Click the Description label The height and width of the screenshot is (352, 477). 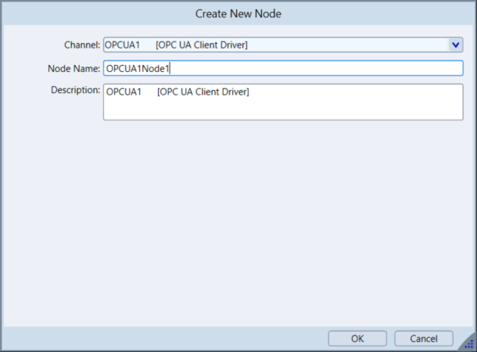click(75, 90)
